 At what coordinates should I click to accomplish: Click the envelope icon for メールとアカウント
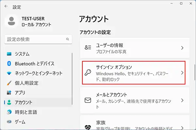point(88,100)
